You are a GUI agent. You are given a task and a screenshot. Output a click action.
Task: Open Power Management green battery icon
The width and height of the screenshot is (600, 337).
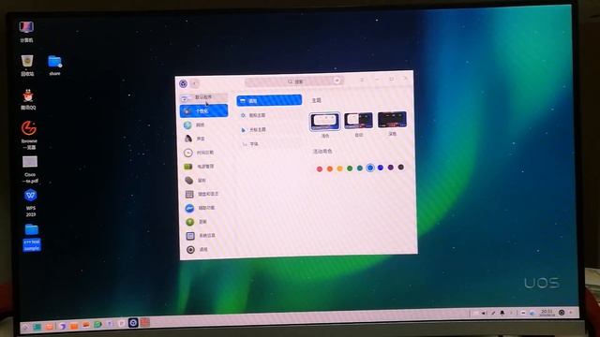coord(188,167)
